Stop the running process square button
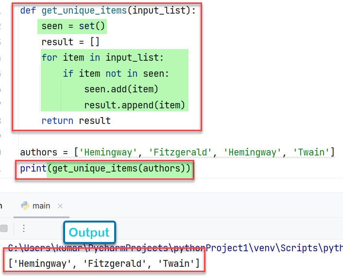This screenshot has width=343, height=276. (x=4, y=228)
